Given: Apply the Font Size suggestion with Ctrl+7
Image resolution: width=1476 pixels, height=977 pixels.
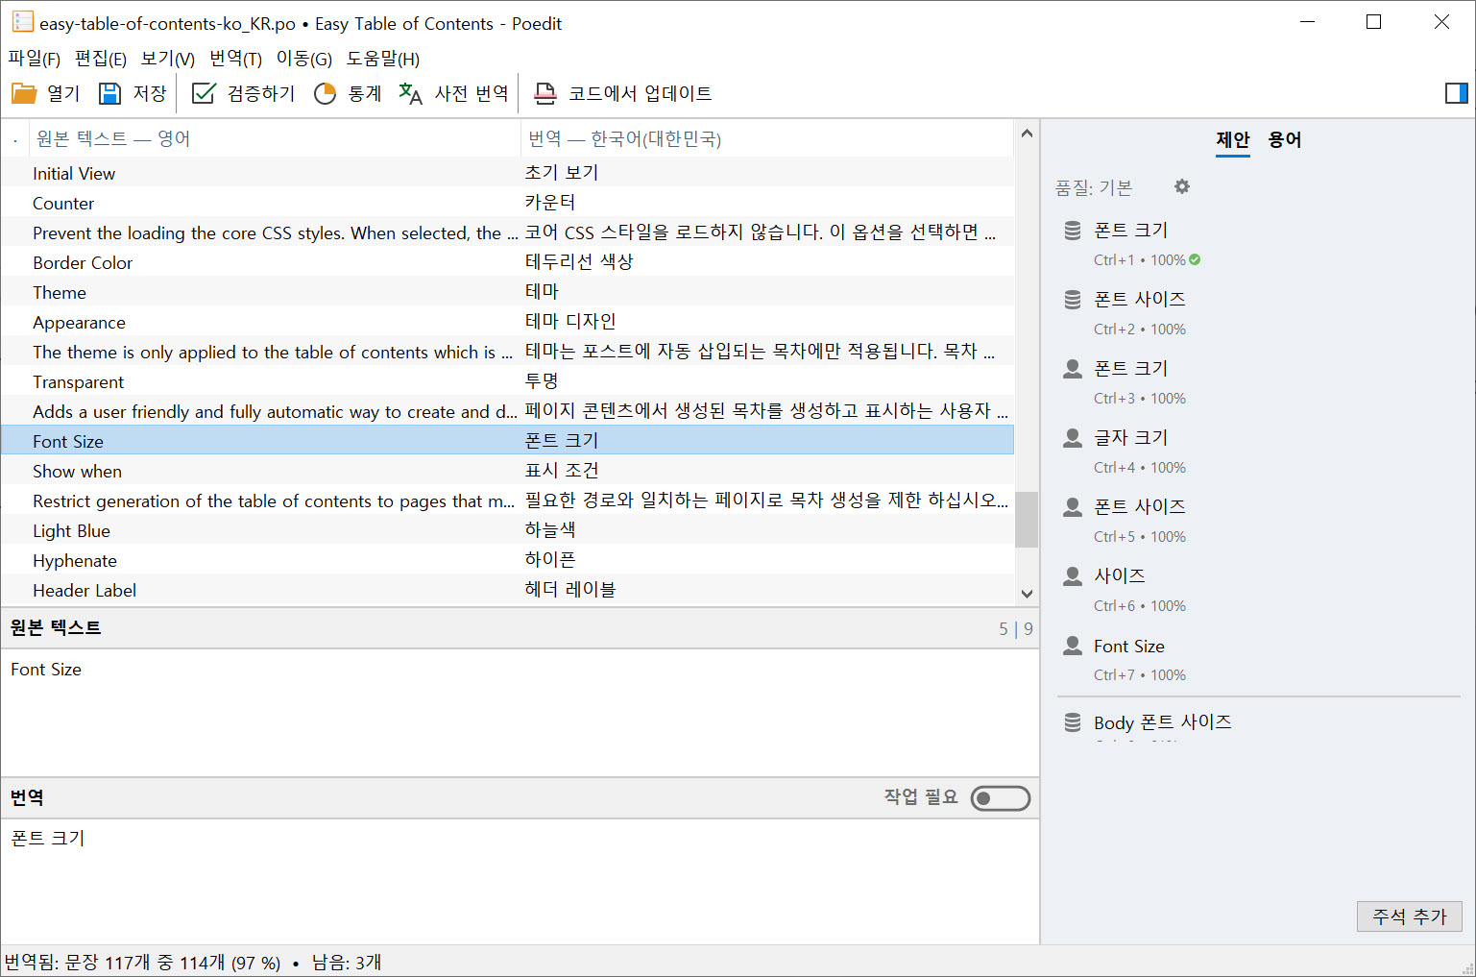Looking at the screenshot, I should click(x=1130, y=646).
